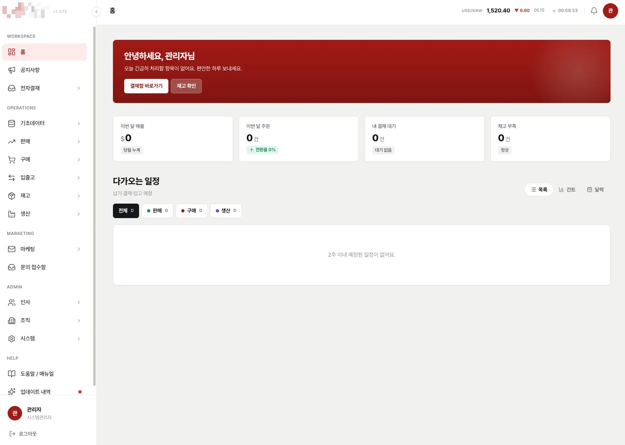The height and width of the screenshot is (445, 625).
Task: Click the 공지사항 megaphone icon
Action: click(12, 70)
